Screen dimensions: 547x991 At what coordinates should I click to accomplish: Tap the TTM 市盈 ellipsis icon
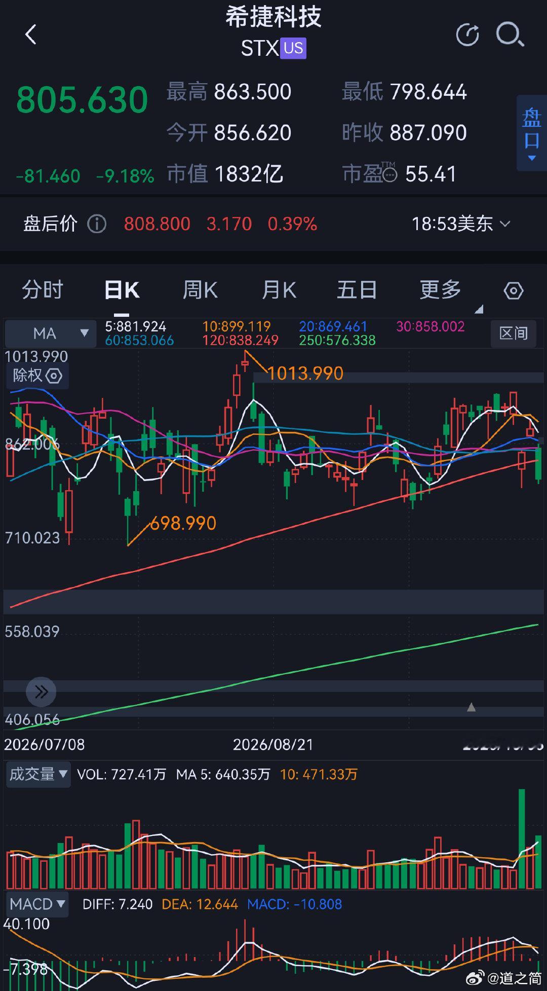(389, 174)
